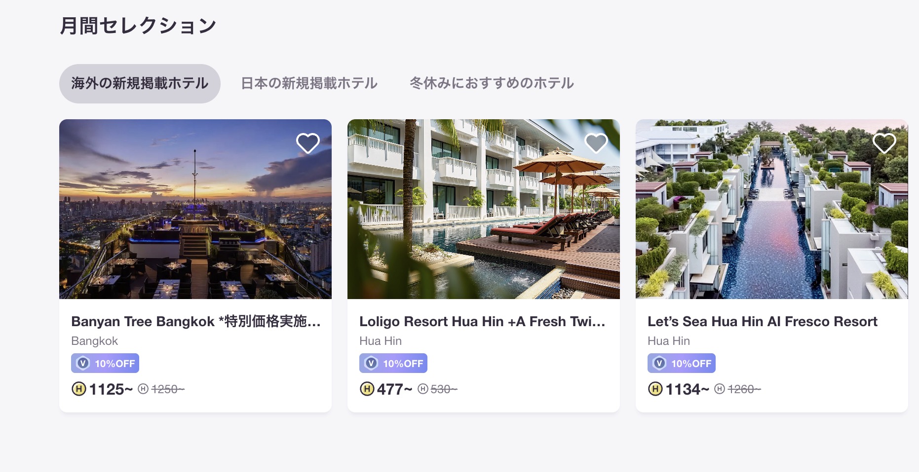919x472 pixels.
Task: Click Banyan Tree Bangkok hotel title
Action: pos(196,321)
